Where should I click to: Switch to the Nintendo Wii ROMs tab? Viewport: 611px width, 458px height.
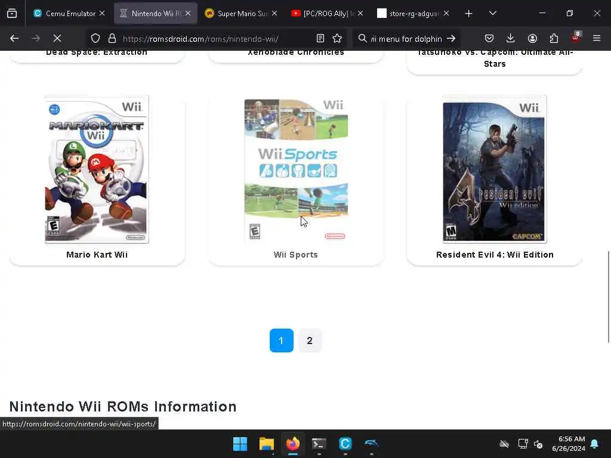(156, 13)
